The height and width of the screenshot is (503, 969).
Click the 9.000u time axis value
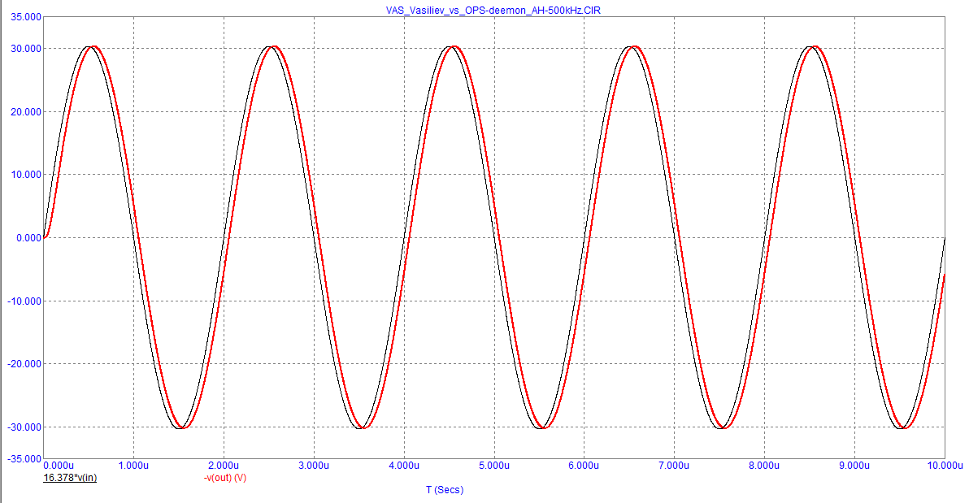tap(854, 466)
